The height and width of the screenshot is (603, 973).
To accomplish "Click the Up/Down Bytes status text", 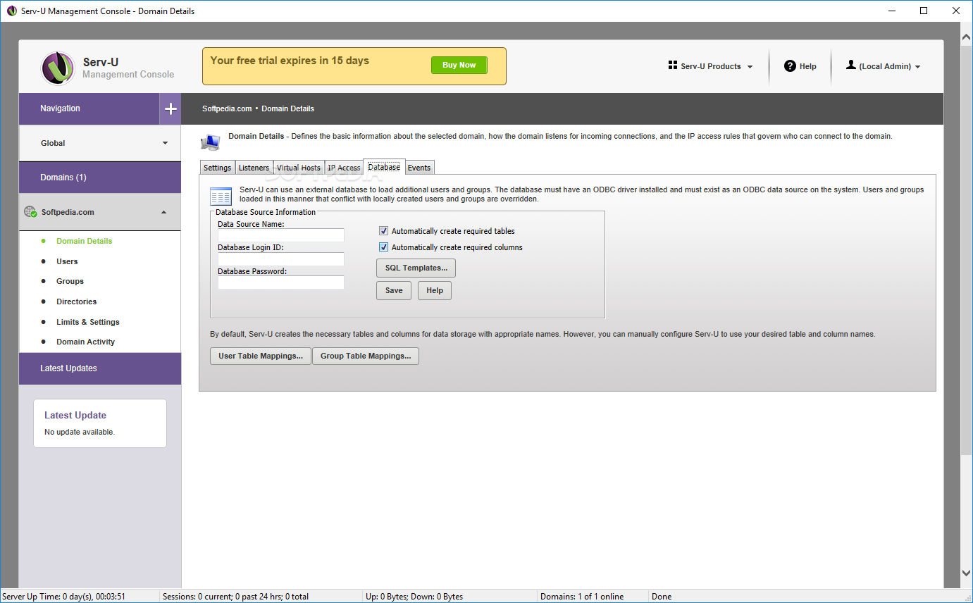I will tap(414, 597).
